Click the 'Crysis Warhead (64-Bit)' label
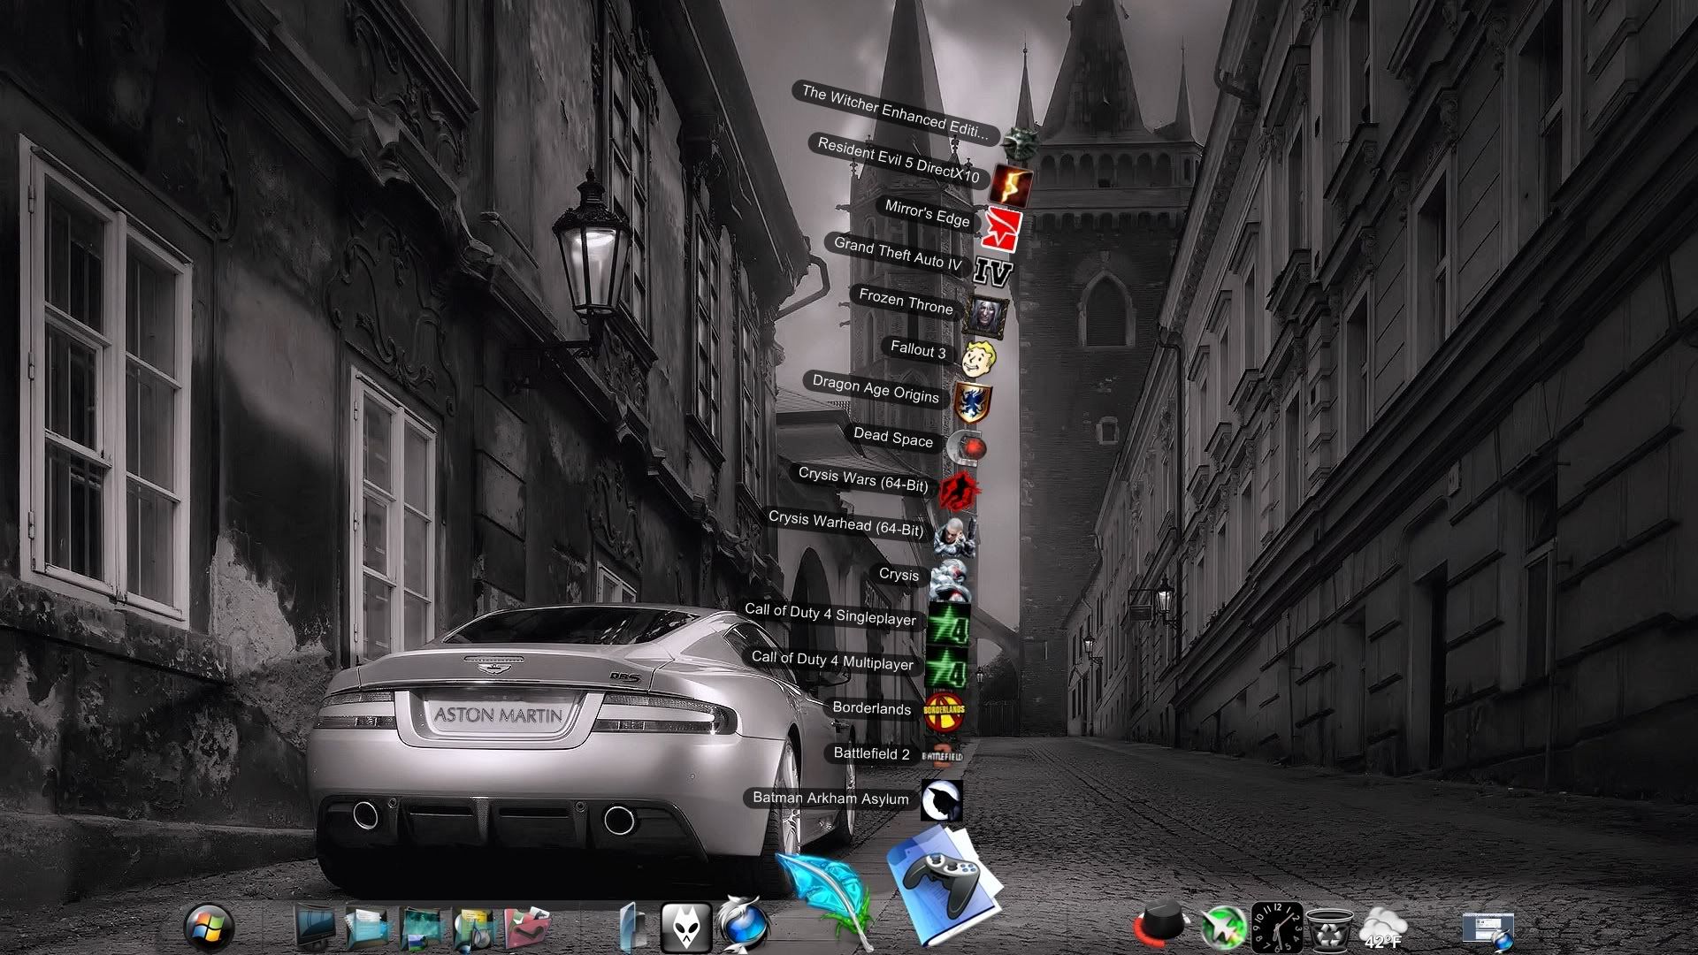Image resolution: width=1698 pixels, height=955 pixels. 845,523
